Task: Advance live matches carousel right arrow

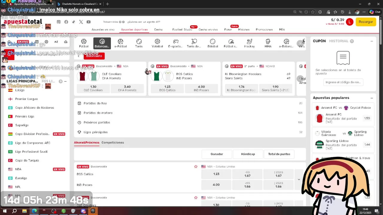Action: click(x=300, y=79)
